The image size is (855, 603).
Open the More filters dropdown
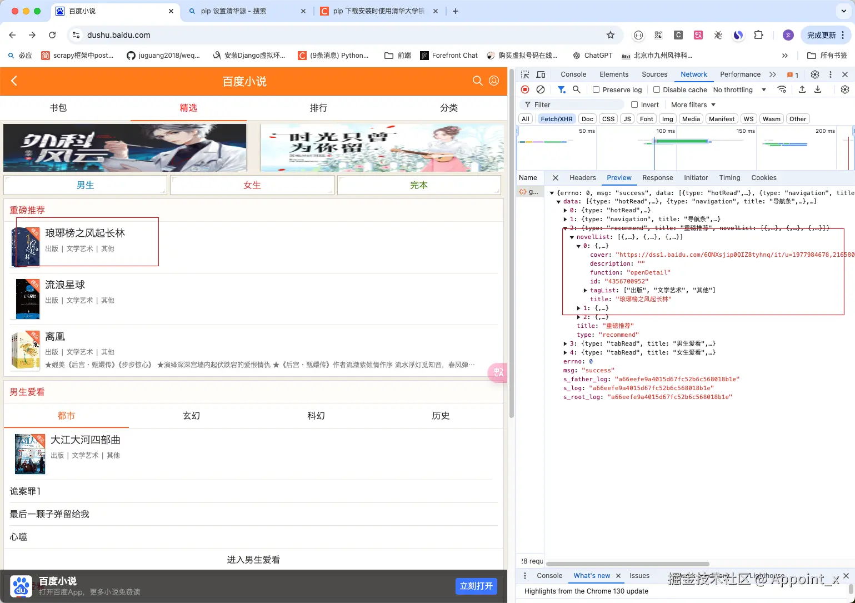[x=693, y=104]
